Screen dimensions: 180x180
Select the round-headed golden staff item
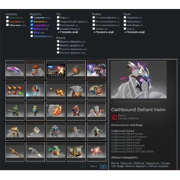click(x=35, y=131)
